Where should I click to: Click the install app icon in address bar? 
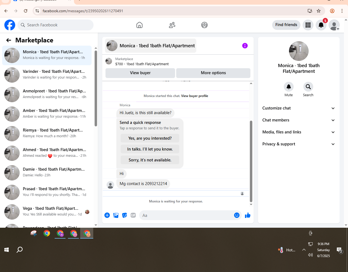coord(310,11)
